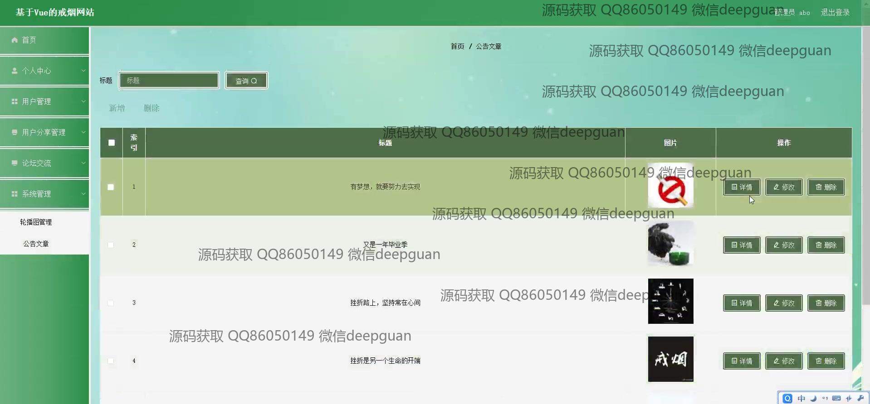Screen dimensions: 870x404
Task: Click the title text 又是一年毕业季
Action: (385, 245)
